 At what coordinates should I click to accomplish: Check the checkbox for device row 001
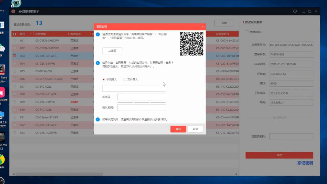[x=15, y=40]
